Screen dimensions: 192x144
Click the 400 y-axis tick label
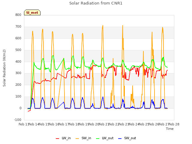tap(18, 61)
